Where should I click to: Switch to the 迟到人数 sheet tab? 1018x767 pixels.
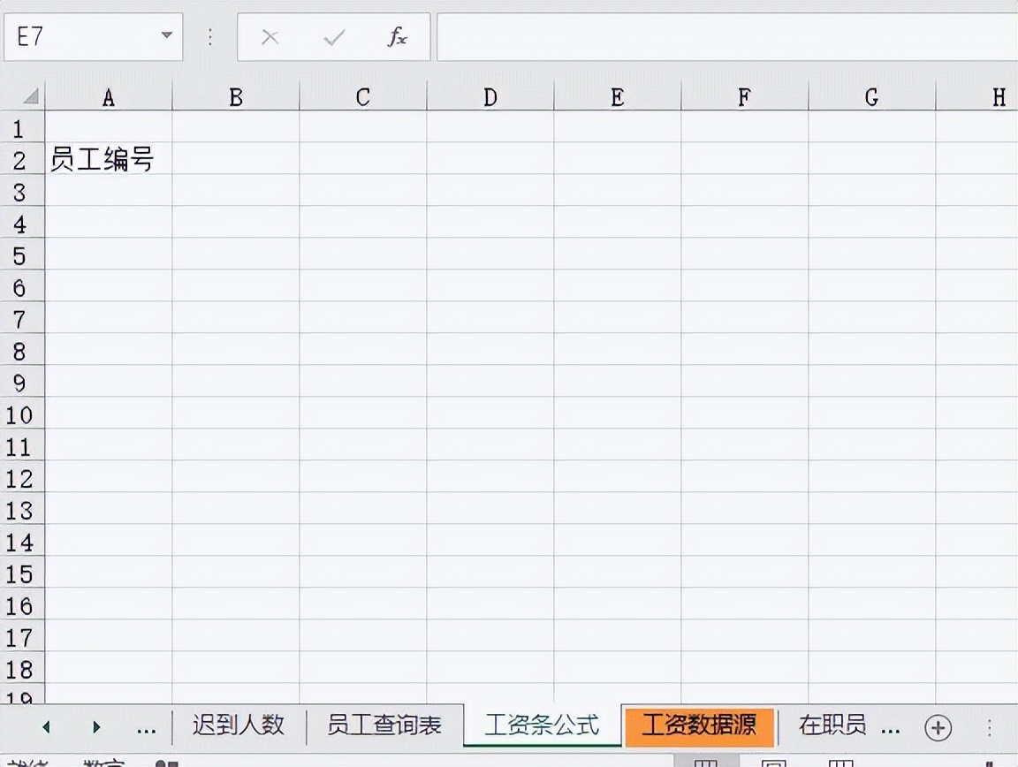tap(239, 725)
